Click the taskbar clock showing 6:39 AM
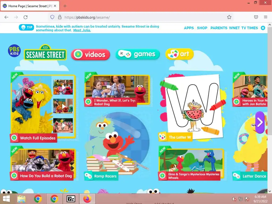 pos(260,199)
